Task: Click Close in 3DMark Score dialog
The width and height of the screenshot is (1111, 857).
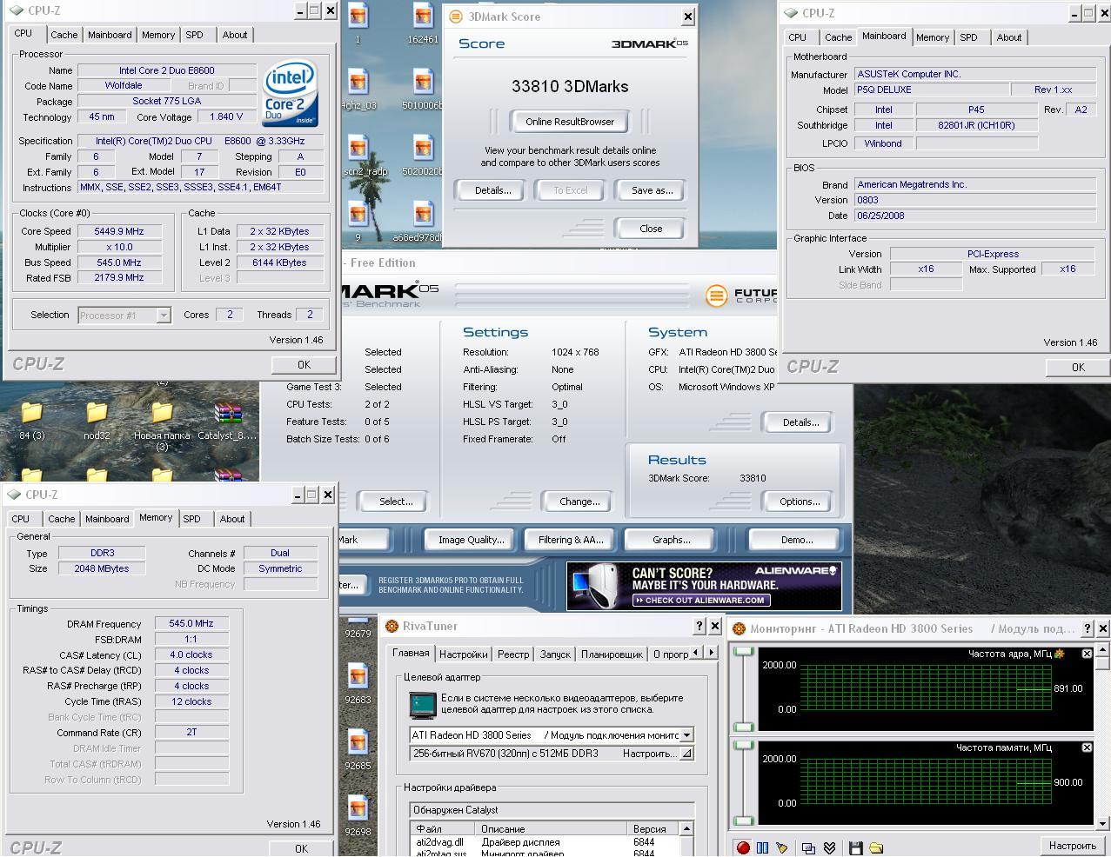Action: [x=651, y=229]
